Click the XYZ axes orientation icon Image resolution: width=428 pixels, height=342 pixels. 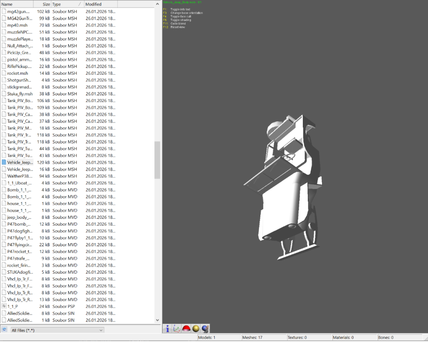177,329
